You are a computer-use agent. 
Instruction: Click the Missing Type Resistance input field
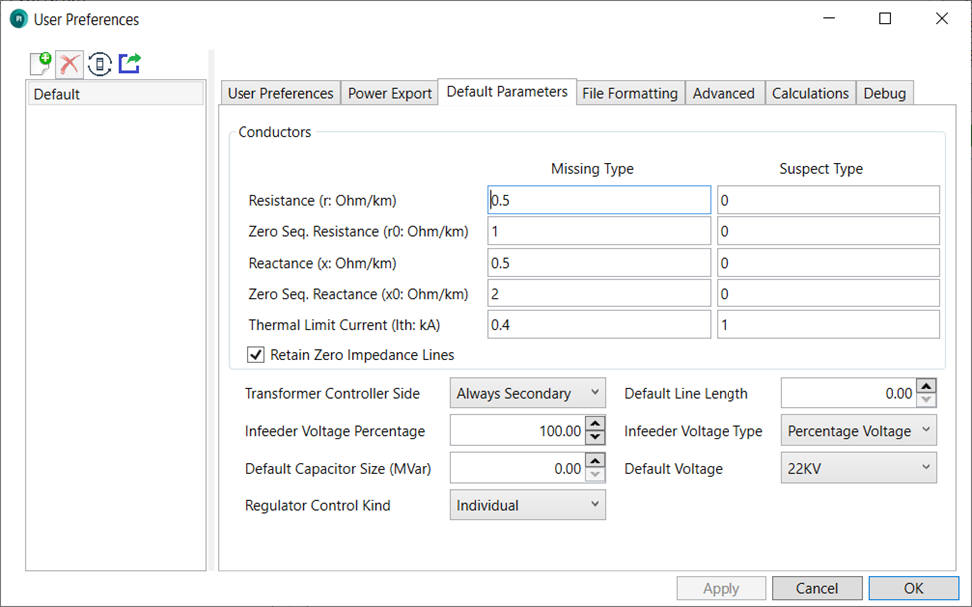pos(599,200)
